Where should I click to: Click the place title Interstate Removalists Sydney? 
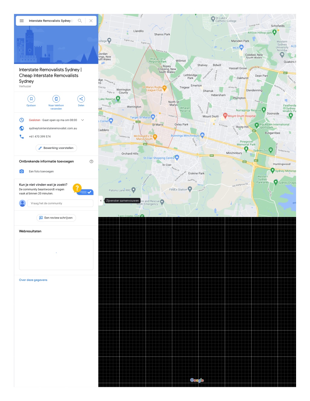pos(50,75)
